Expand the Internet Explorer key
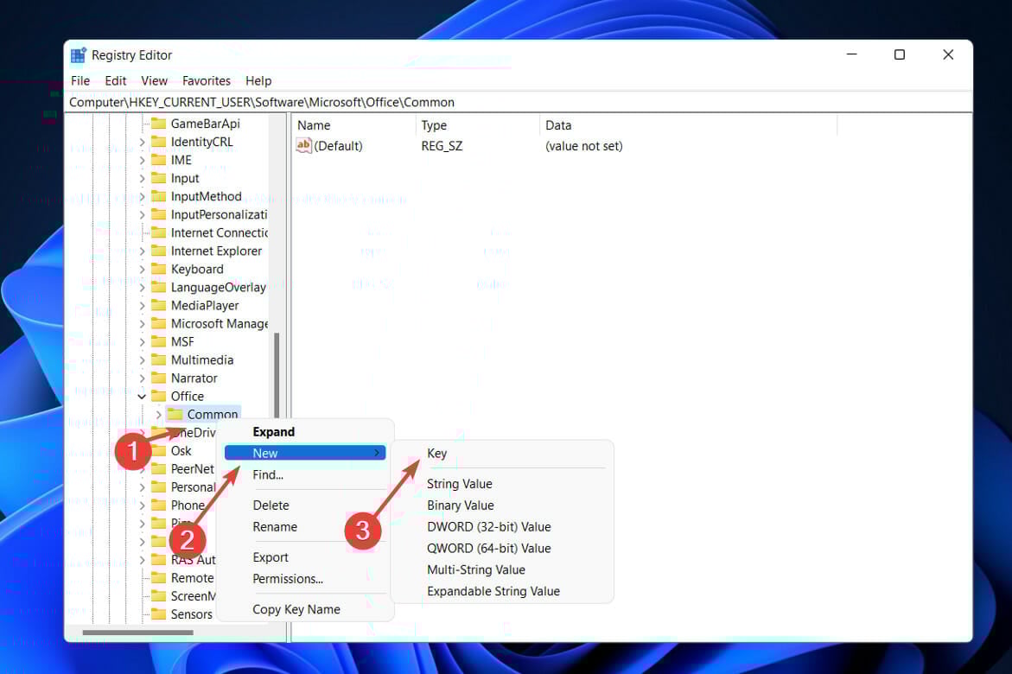 [x=142, y=251]
